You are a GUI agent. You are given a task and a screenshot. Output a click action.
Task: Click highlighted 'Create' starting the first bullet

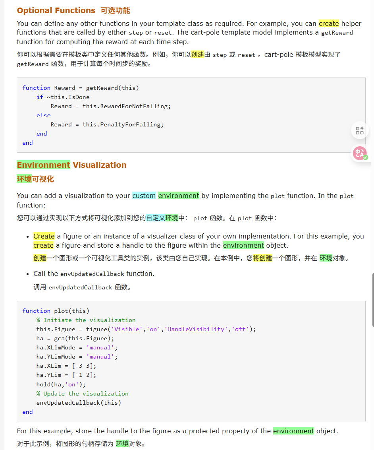click(x=44, y=236)
